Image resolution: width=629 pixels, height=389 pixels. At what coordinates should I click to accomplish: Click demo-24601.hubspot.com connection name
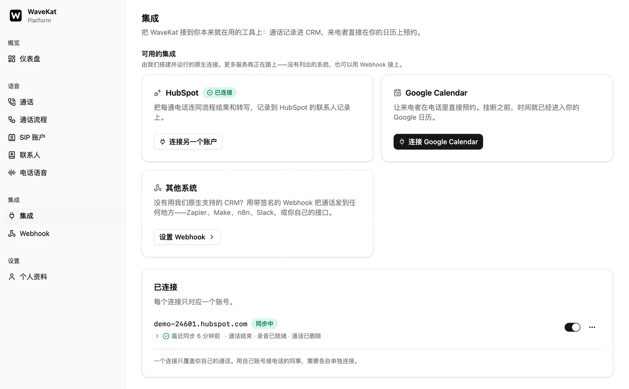tap(201, 324)
